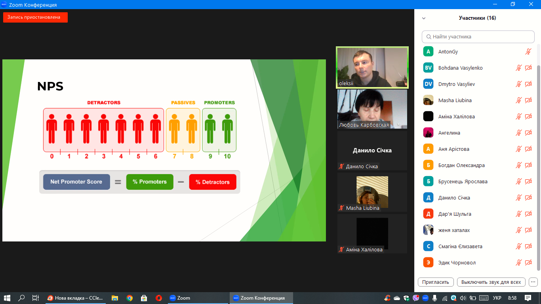Open the Windows Start menu

pos(7,298)
